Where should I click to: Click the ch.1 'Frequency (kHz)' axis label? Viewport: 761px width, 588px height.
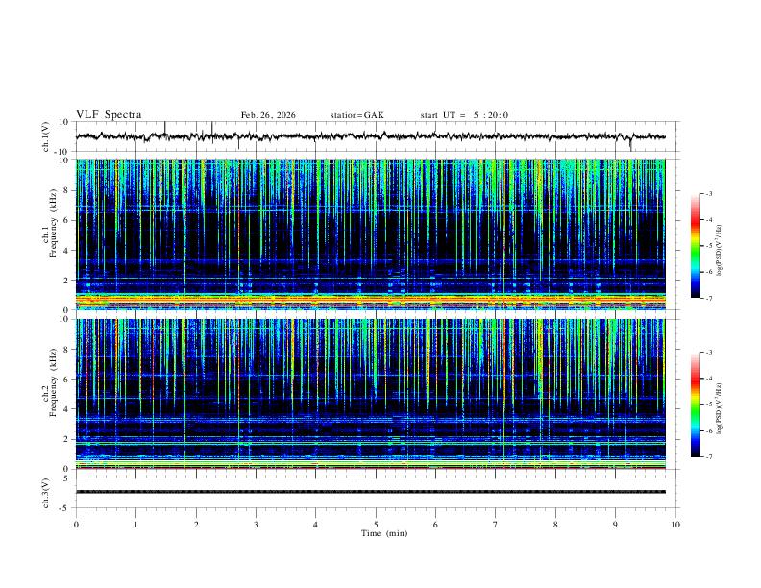(53, 224)
